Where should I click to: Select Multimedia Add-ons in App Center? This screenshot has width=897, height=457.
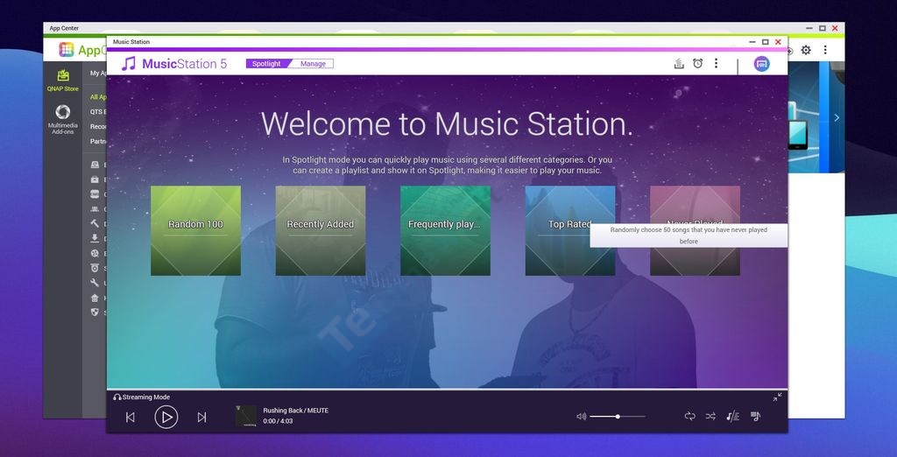click(x=63, y=120)
